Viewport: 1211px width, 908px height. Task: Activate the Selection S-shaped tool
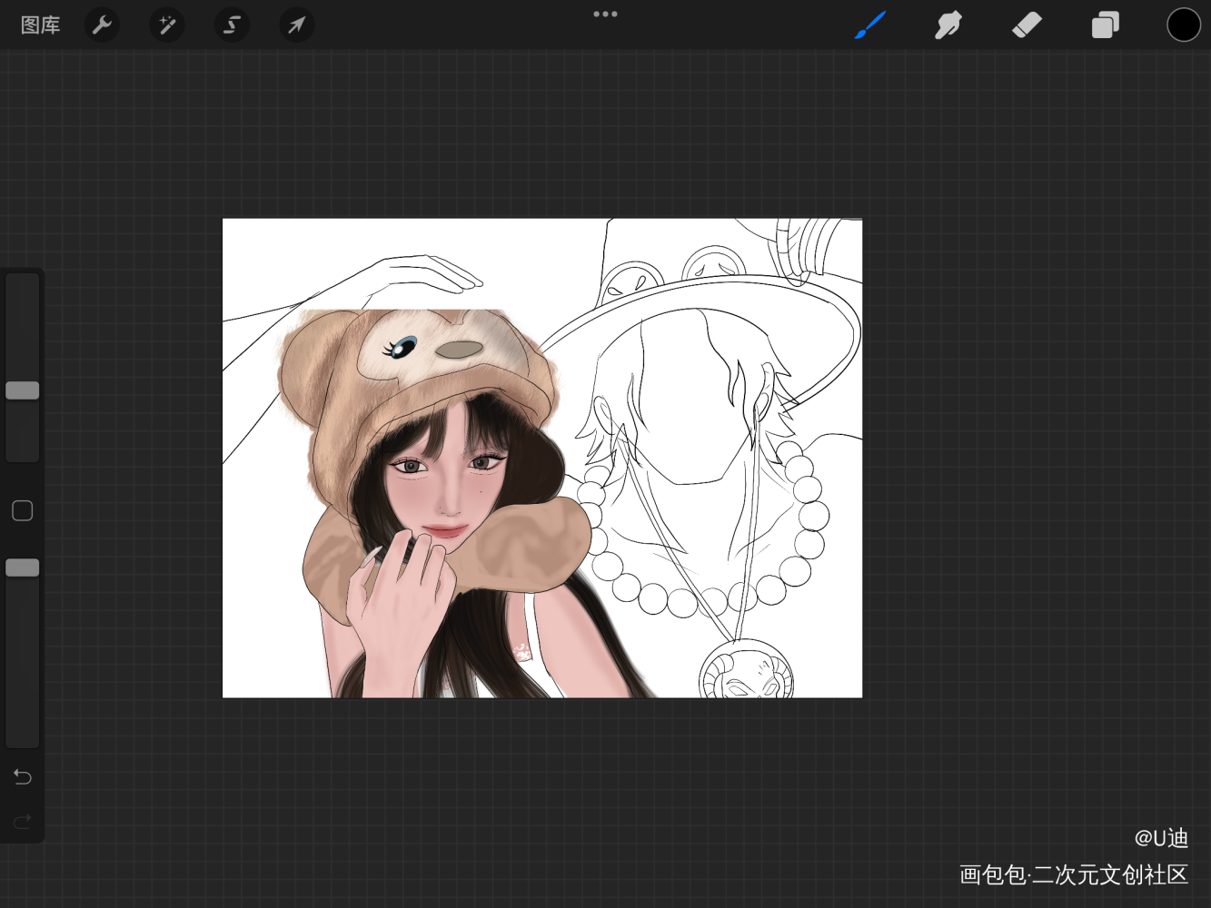pyautogui.click(x=232, y=25)
